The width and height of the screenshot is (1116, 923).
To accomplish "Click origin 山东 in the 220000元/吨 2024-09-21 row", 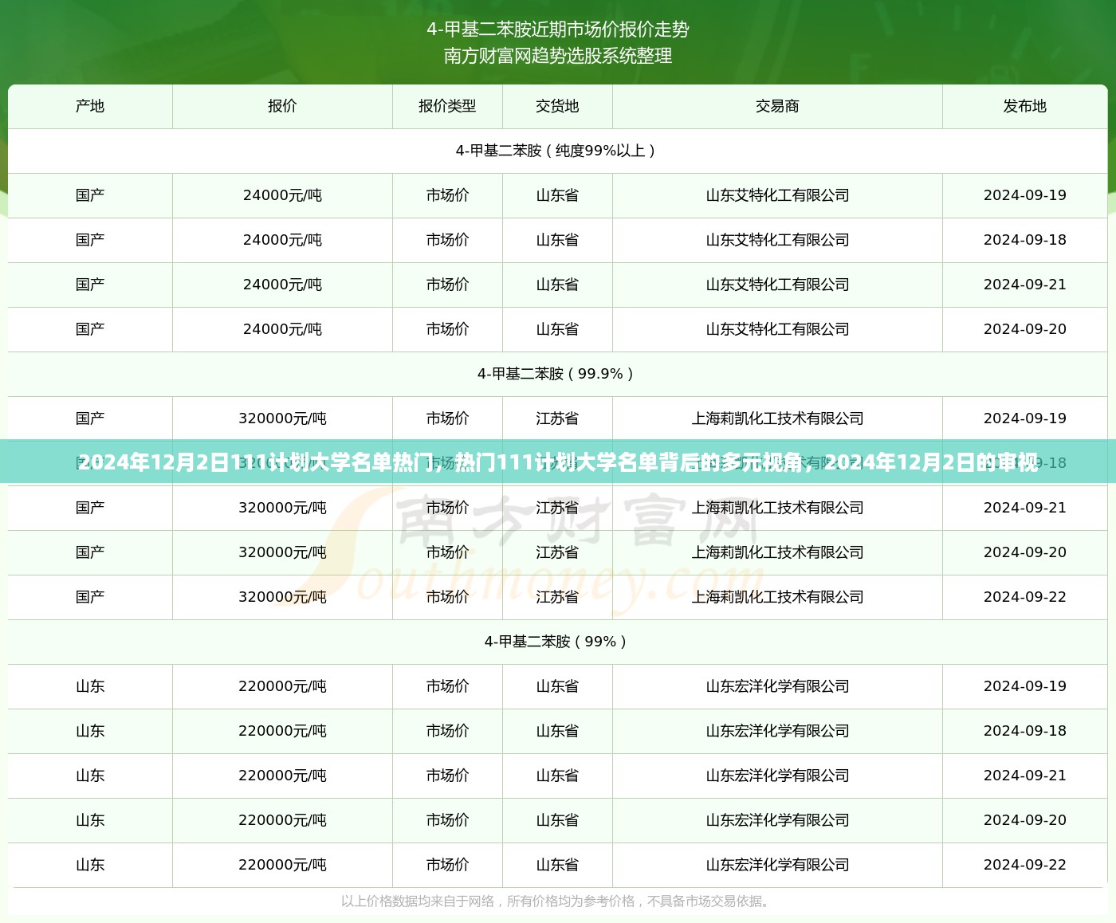I will coord(90,776).
